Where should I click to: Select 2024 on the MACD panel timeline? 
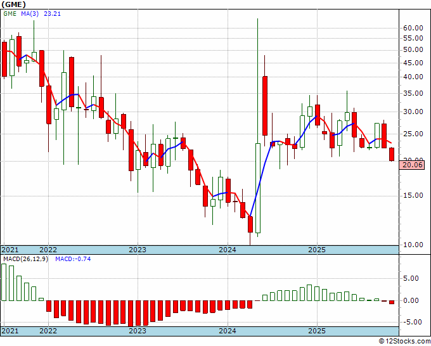tap(228, 331)
